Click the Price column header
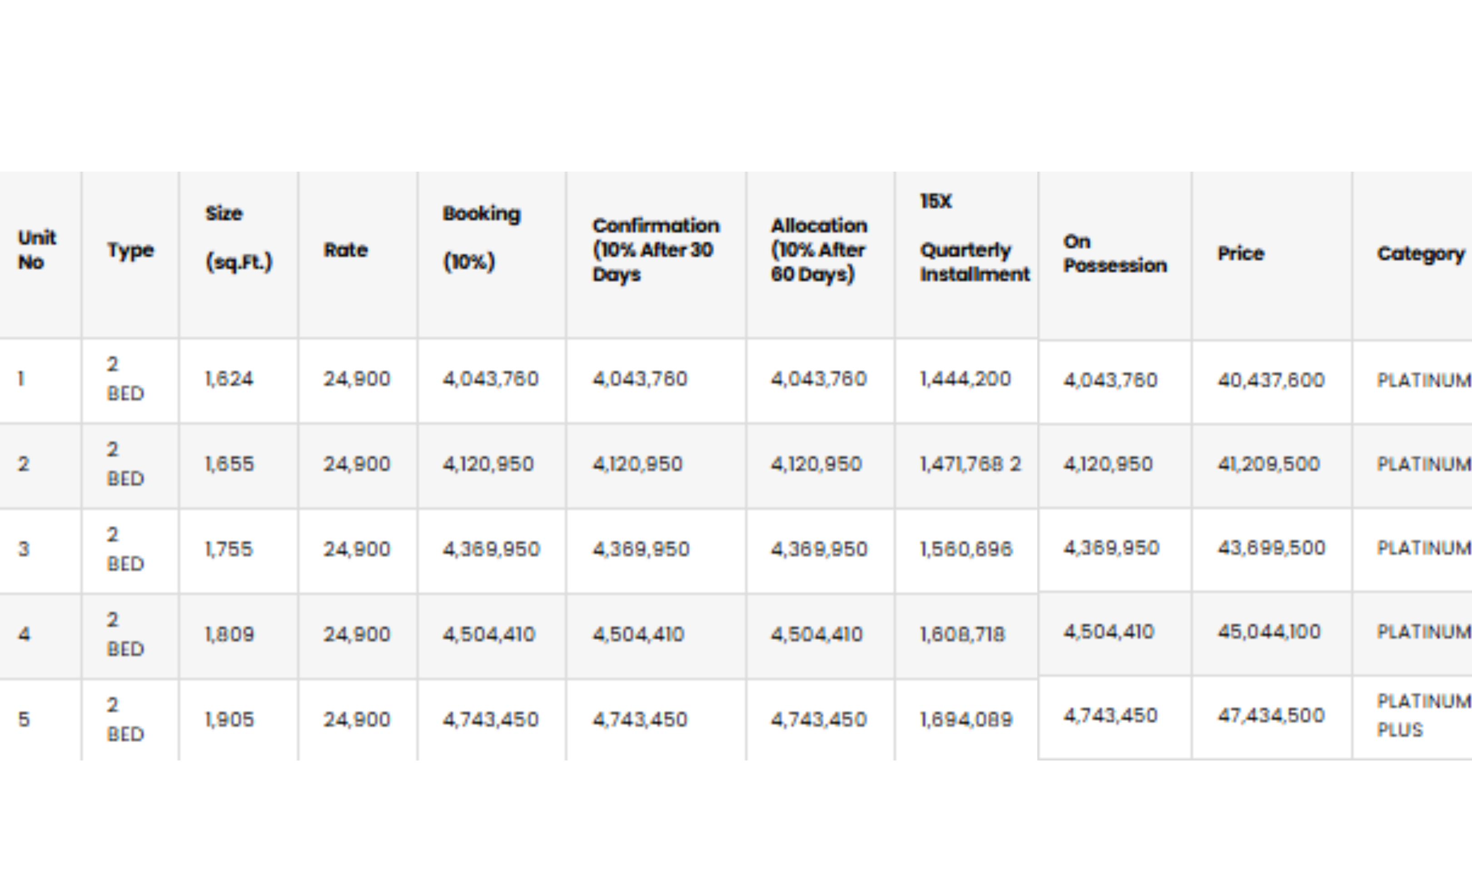Image resolution: width=1472 pixels, height=872 pixels. (1240, 253)
